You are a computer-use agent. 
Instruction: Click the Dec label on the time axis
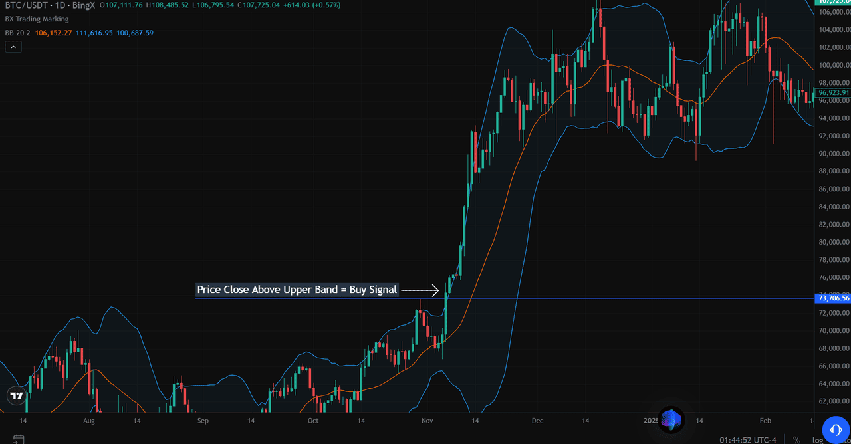538,421
